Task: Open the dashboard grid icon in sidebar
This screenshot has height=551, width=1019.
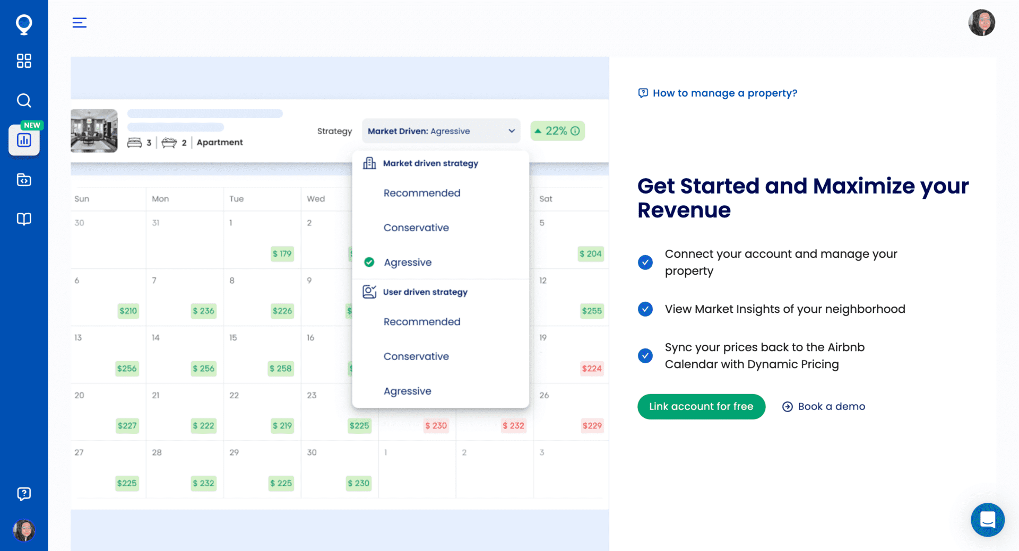Action: pos(24,61)
